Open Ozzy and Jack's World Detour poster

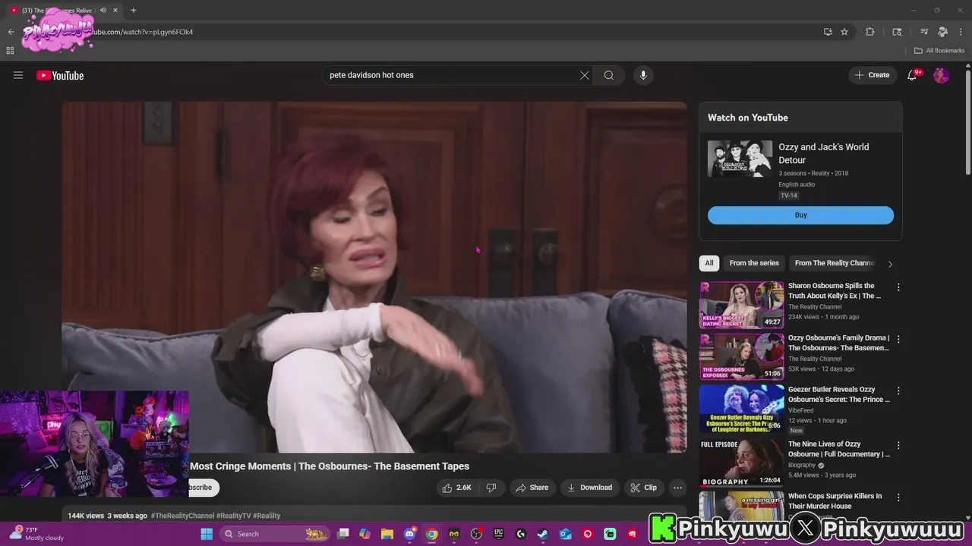tap(740, 159)
